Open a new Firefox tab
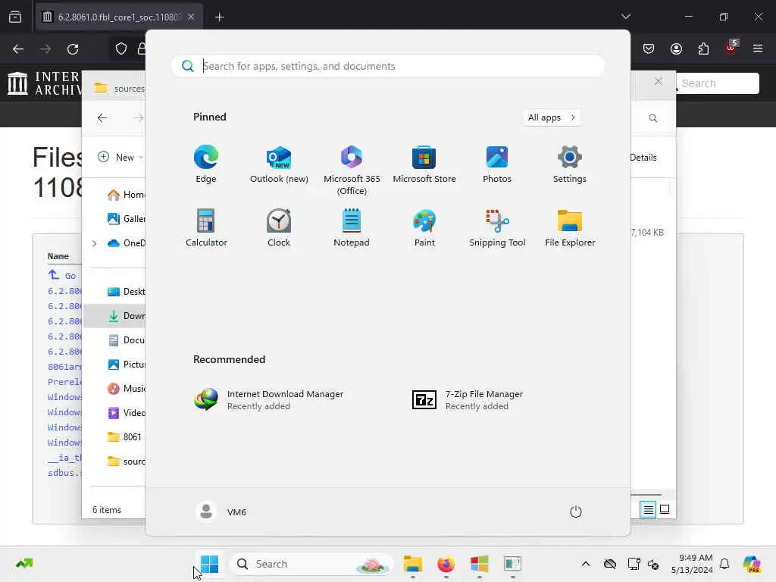This screenshot has width=776, height=582. [219, 17]
